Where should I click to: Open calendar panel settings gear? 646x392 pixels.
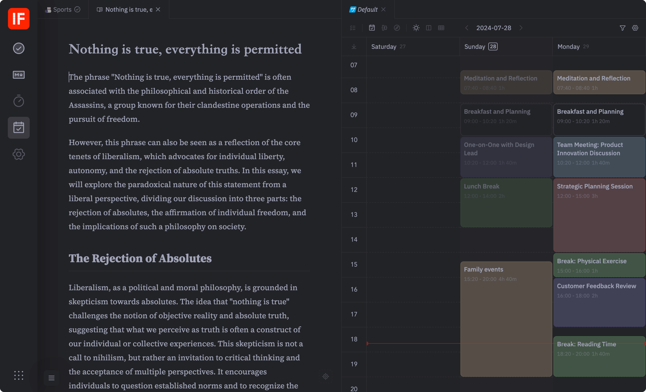(635, 28)
